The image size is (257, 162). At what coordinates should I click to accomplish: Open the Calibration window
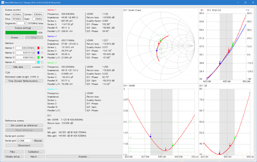click(x=35, y=152)
